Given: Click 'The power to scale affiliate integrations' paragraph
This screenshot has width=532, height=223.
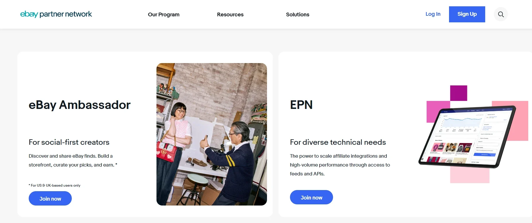Looking at the screenshot, I should tap(340, 165).
